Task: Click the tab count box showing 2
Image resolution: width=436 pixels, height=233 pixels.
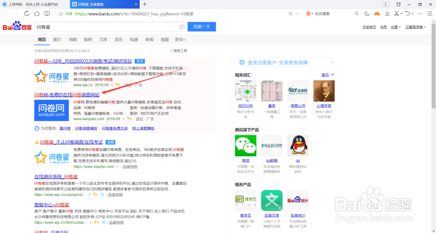Action: [385, 4]
